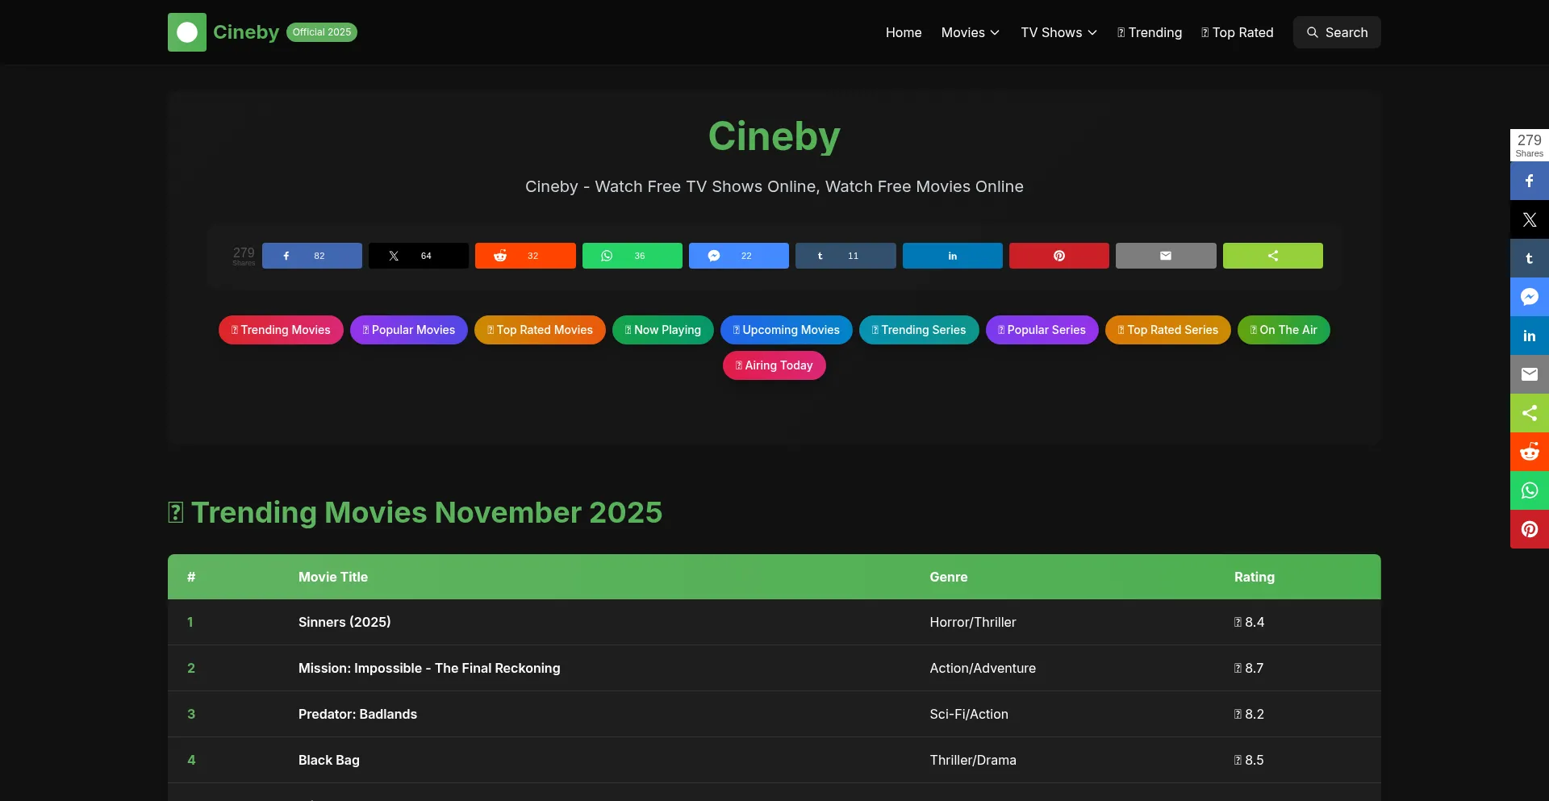Click the green share icon in the side panel
The width and height of the screenshot is (1549, 801).
pos(1530,413)
